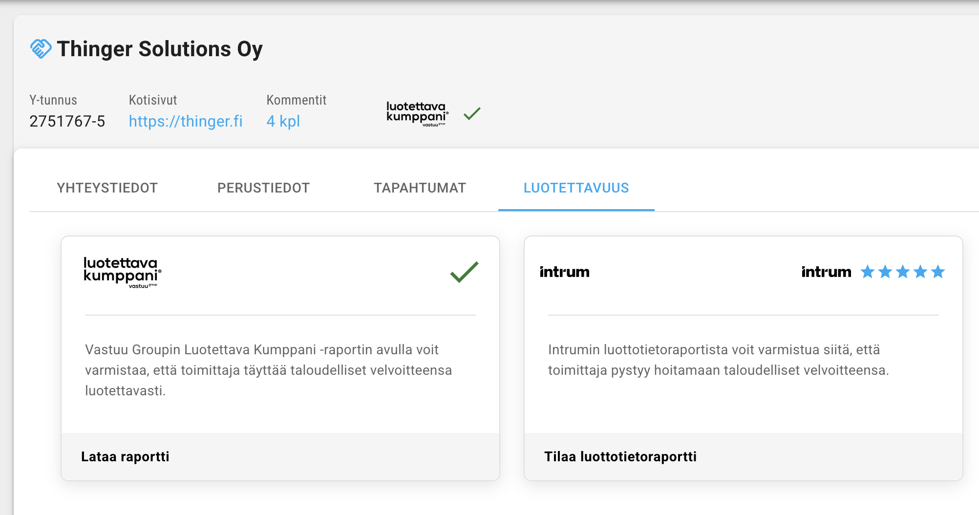Click Lataa raportti to download the report
The width and height of the screenshot is (979, 515).
[125, 456]
